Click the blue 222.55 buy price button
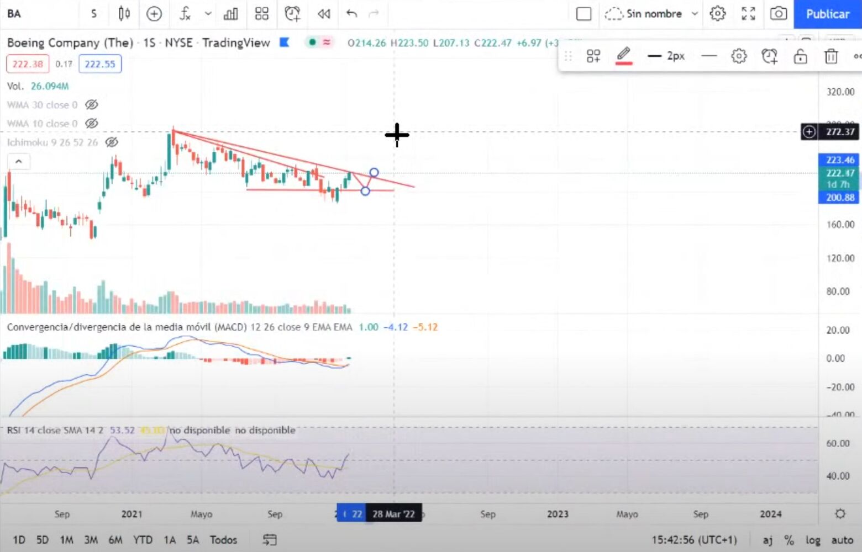The width and height of the screenshot is (862, 552). [x=100, y=64]
